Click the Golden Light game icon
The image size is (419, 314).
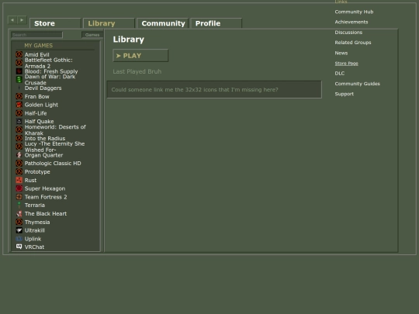click(19, 105)
